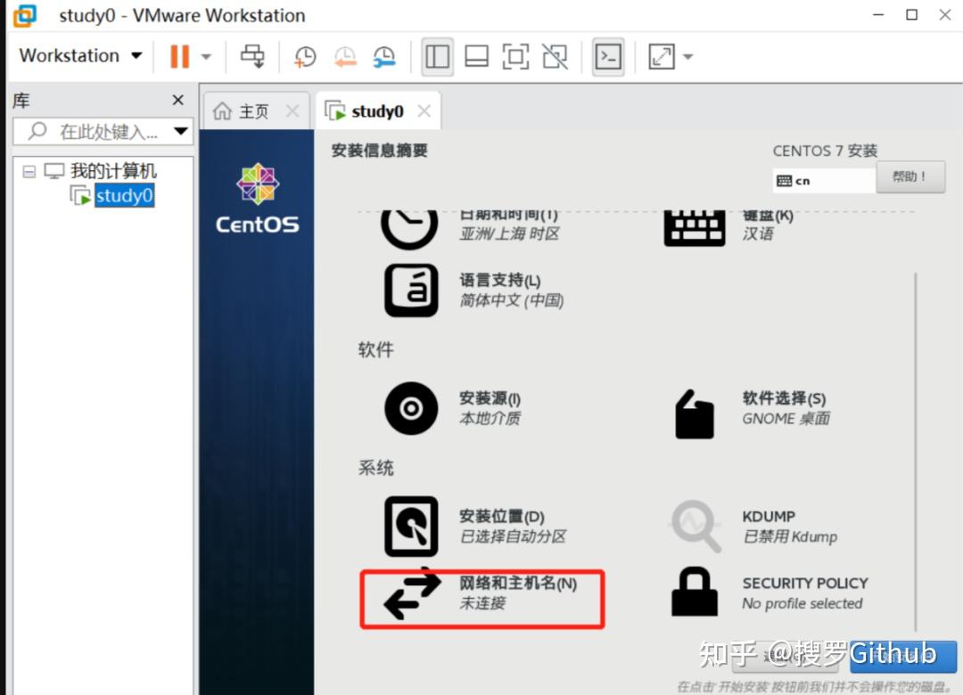
Task: Open the library search filter dropdown
Action: point(180,131)
